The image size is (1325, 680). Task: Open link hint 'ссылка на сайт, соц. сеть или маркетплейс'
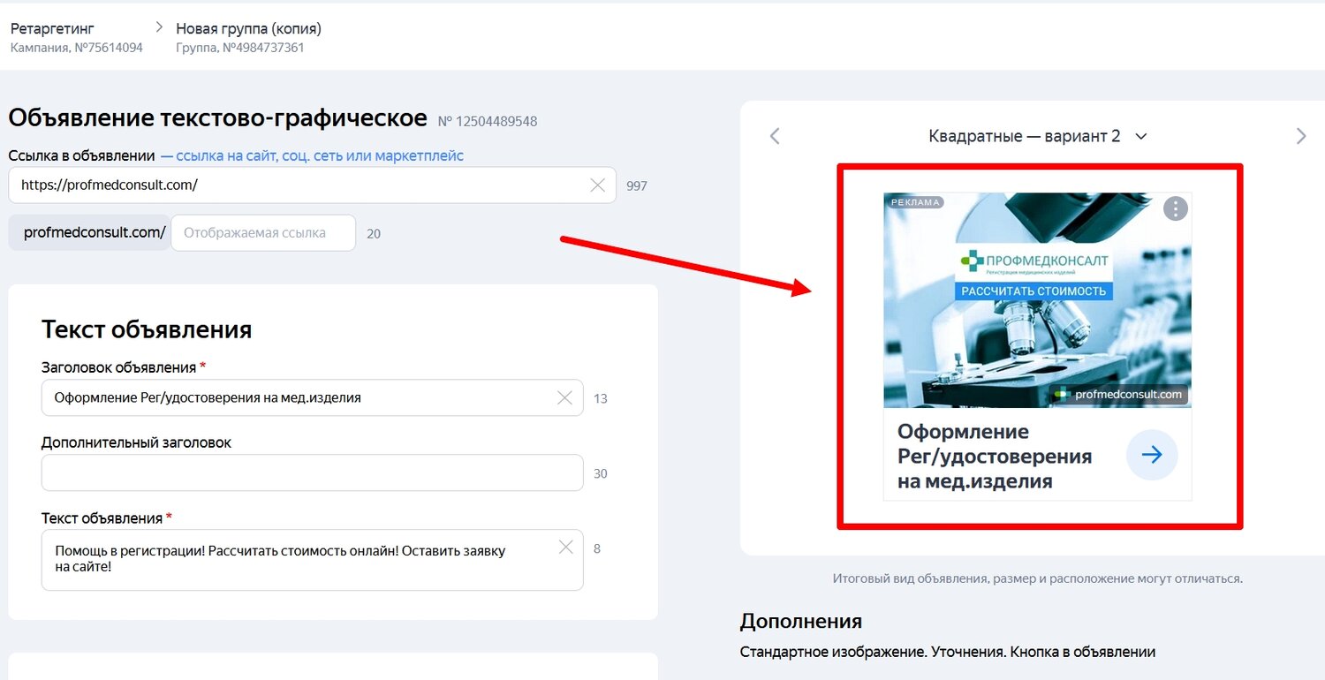320,156
